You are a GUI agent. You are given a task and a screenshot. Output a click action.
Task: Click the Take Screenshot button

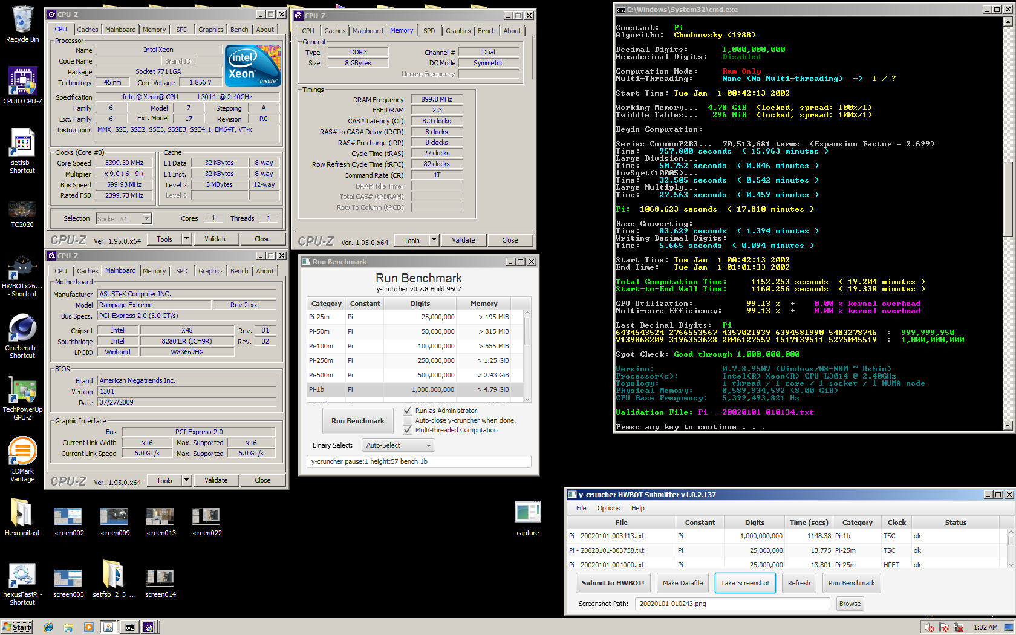(x=745, y=583)
